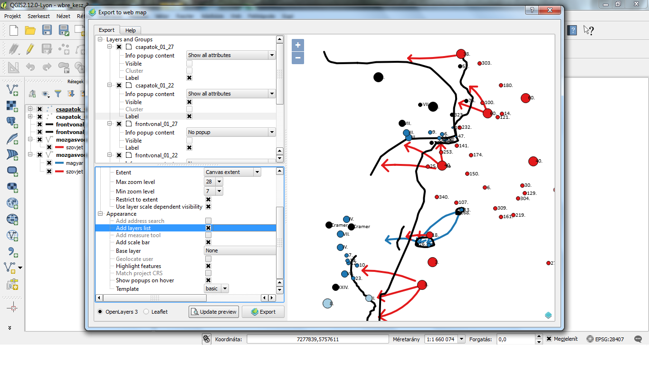This screenshot has height=365, width=649.
Task: Click the Update preview button
Action: (x=213, y=312)
